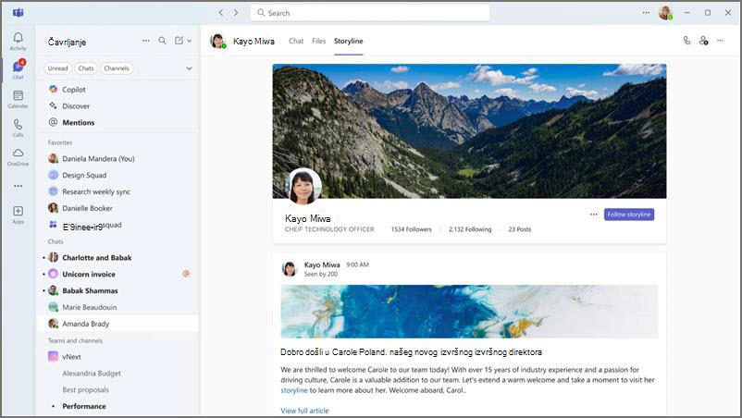The image size is (742, 418).
Task: Click the add people icon in header
Action: 704,41
